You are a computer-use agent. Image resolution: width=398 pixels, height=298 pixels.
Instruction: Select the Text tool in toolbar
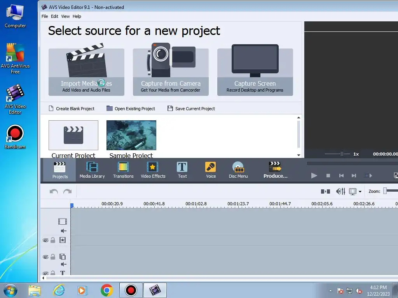182,170
